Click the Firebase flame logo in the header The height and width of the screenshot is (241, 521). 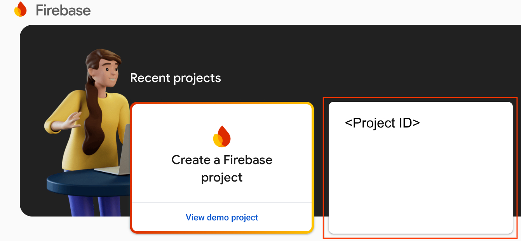point(20,9)
